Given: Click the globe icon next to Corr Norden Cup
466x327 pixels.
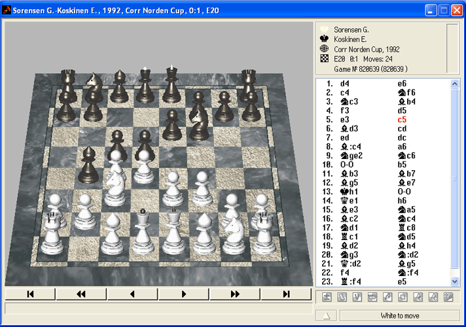Looking at the screenshot, I should tap(324, 48).
